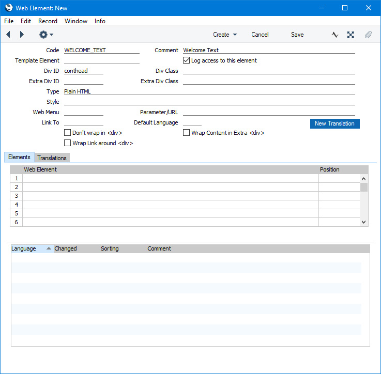The width and height of the screenshot is (381, 374).
Task: Open the activity workflow icon
Action: (335, 35)
